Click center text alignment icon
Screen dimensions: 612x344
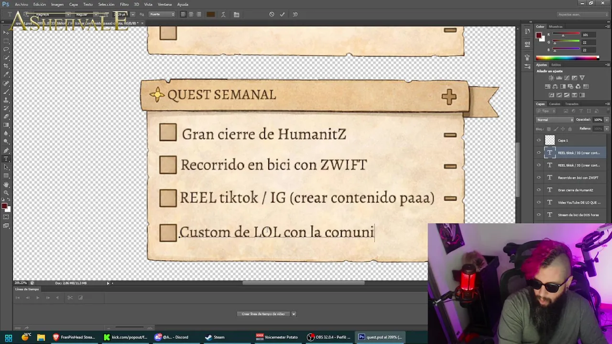[x=191, y=14]
